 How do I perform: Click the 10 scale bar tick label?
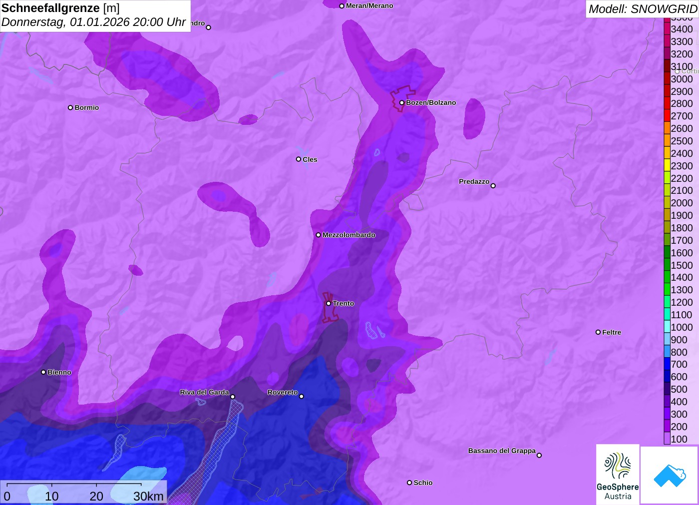[52, 496]
